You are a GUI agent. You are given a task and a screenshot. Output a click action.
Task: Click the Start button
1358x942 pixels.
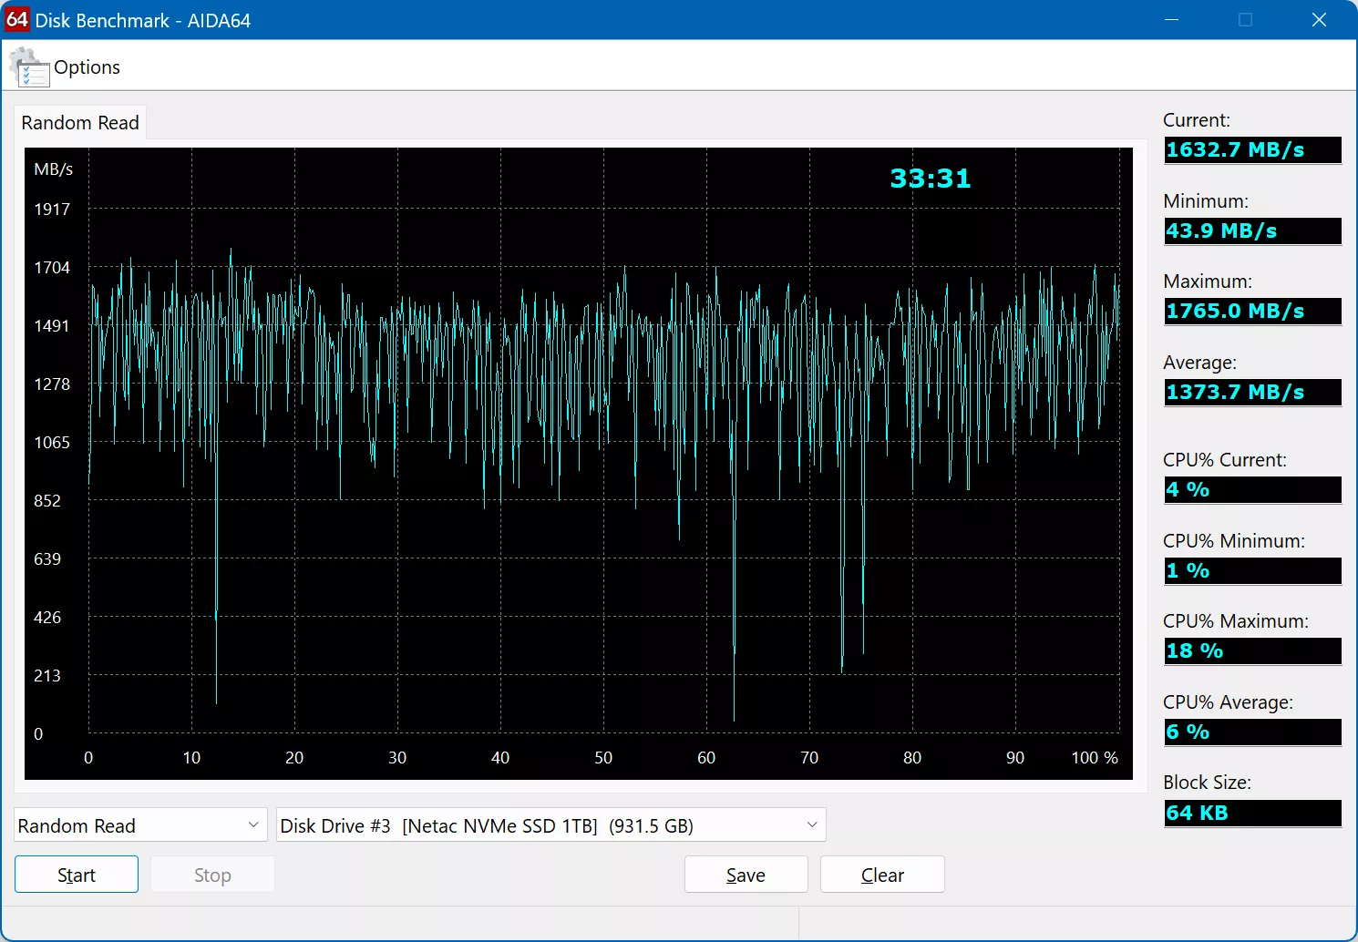pyautogui.click(x=77, y=875)
